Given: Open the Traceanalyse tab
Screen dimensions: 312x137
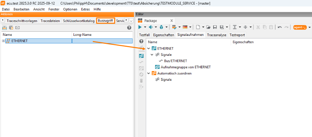Looking at the screenshot, I should click(217, 35).
